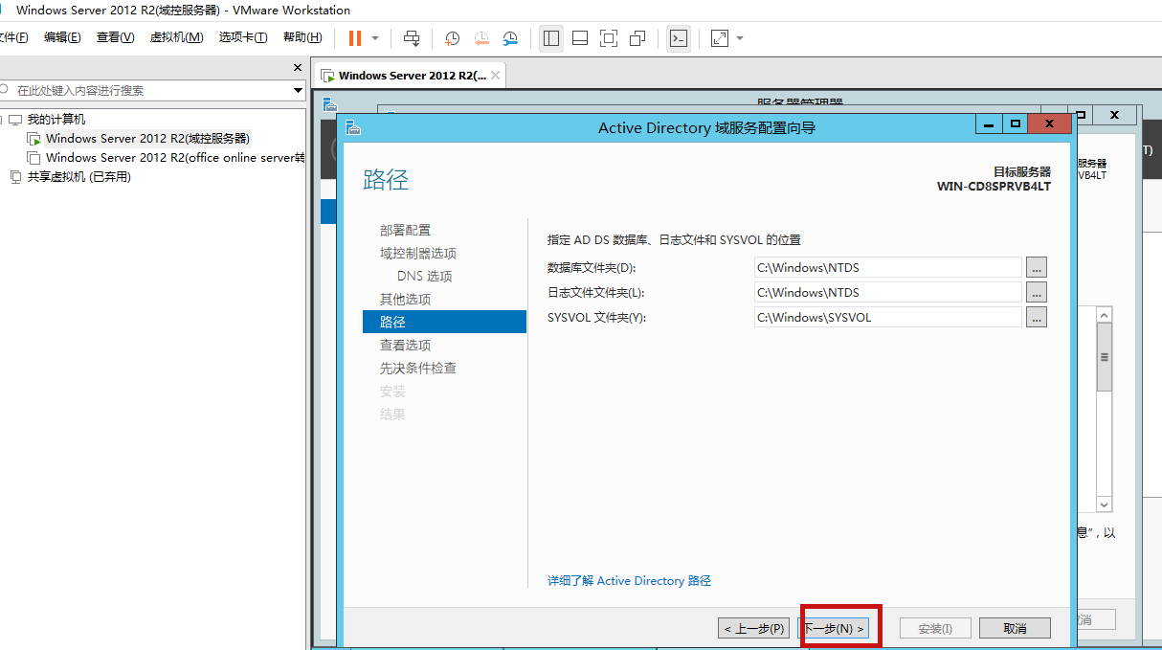Select Windows Server 2012 R2(域控服务器) in library

click(x=147, y=139)
